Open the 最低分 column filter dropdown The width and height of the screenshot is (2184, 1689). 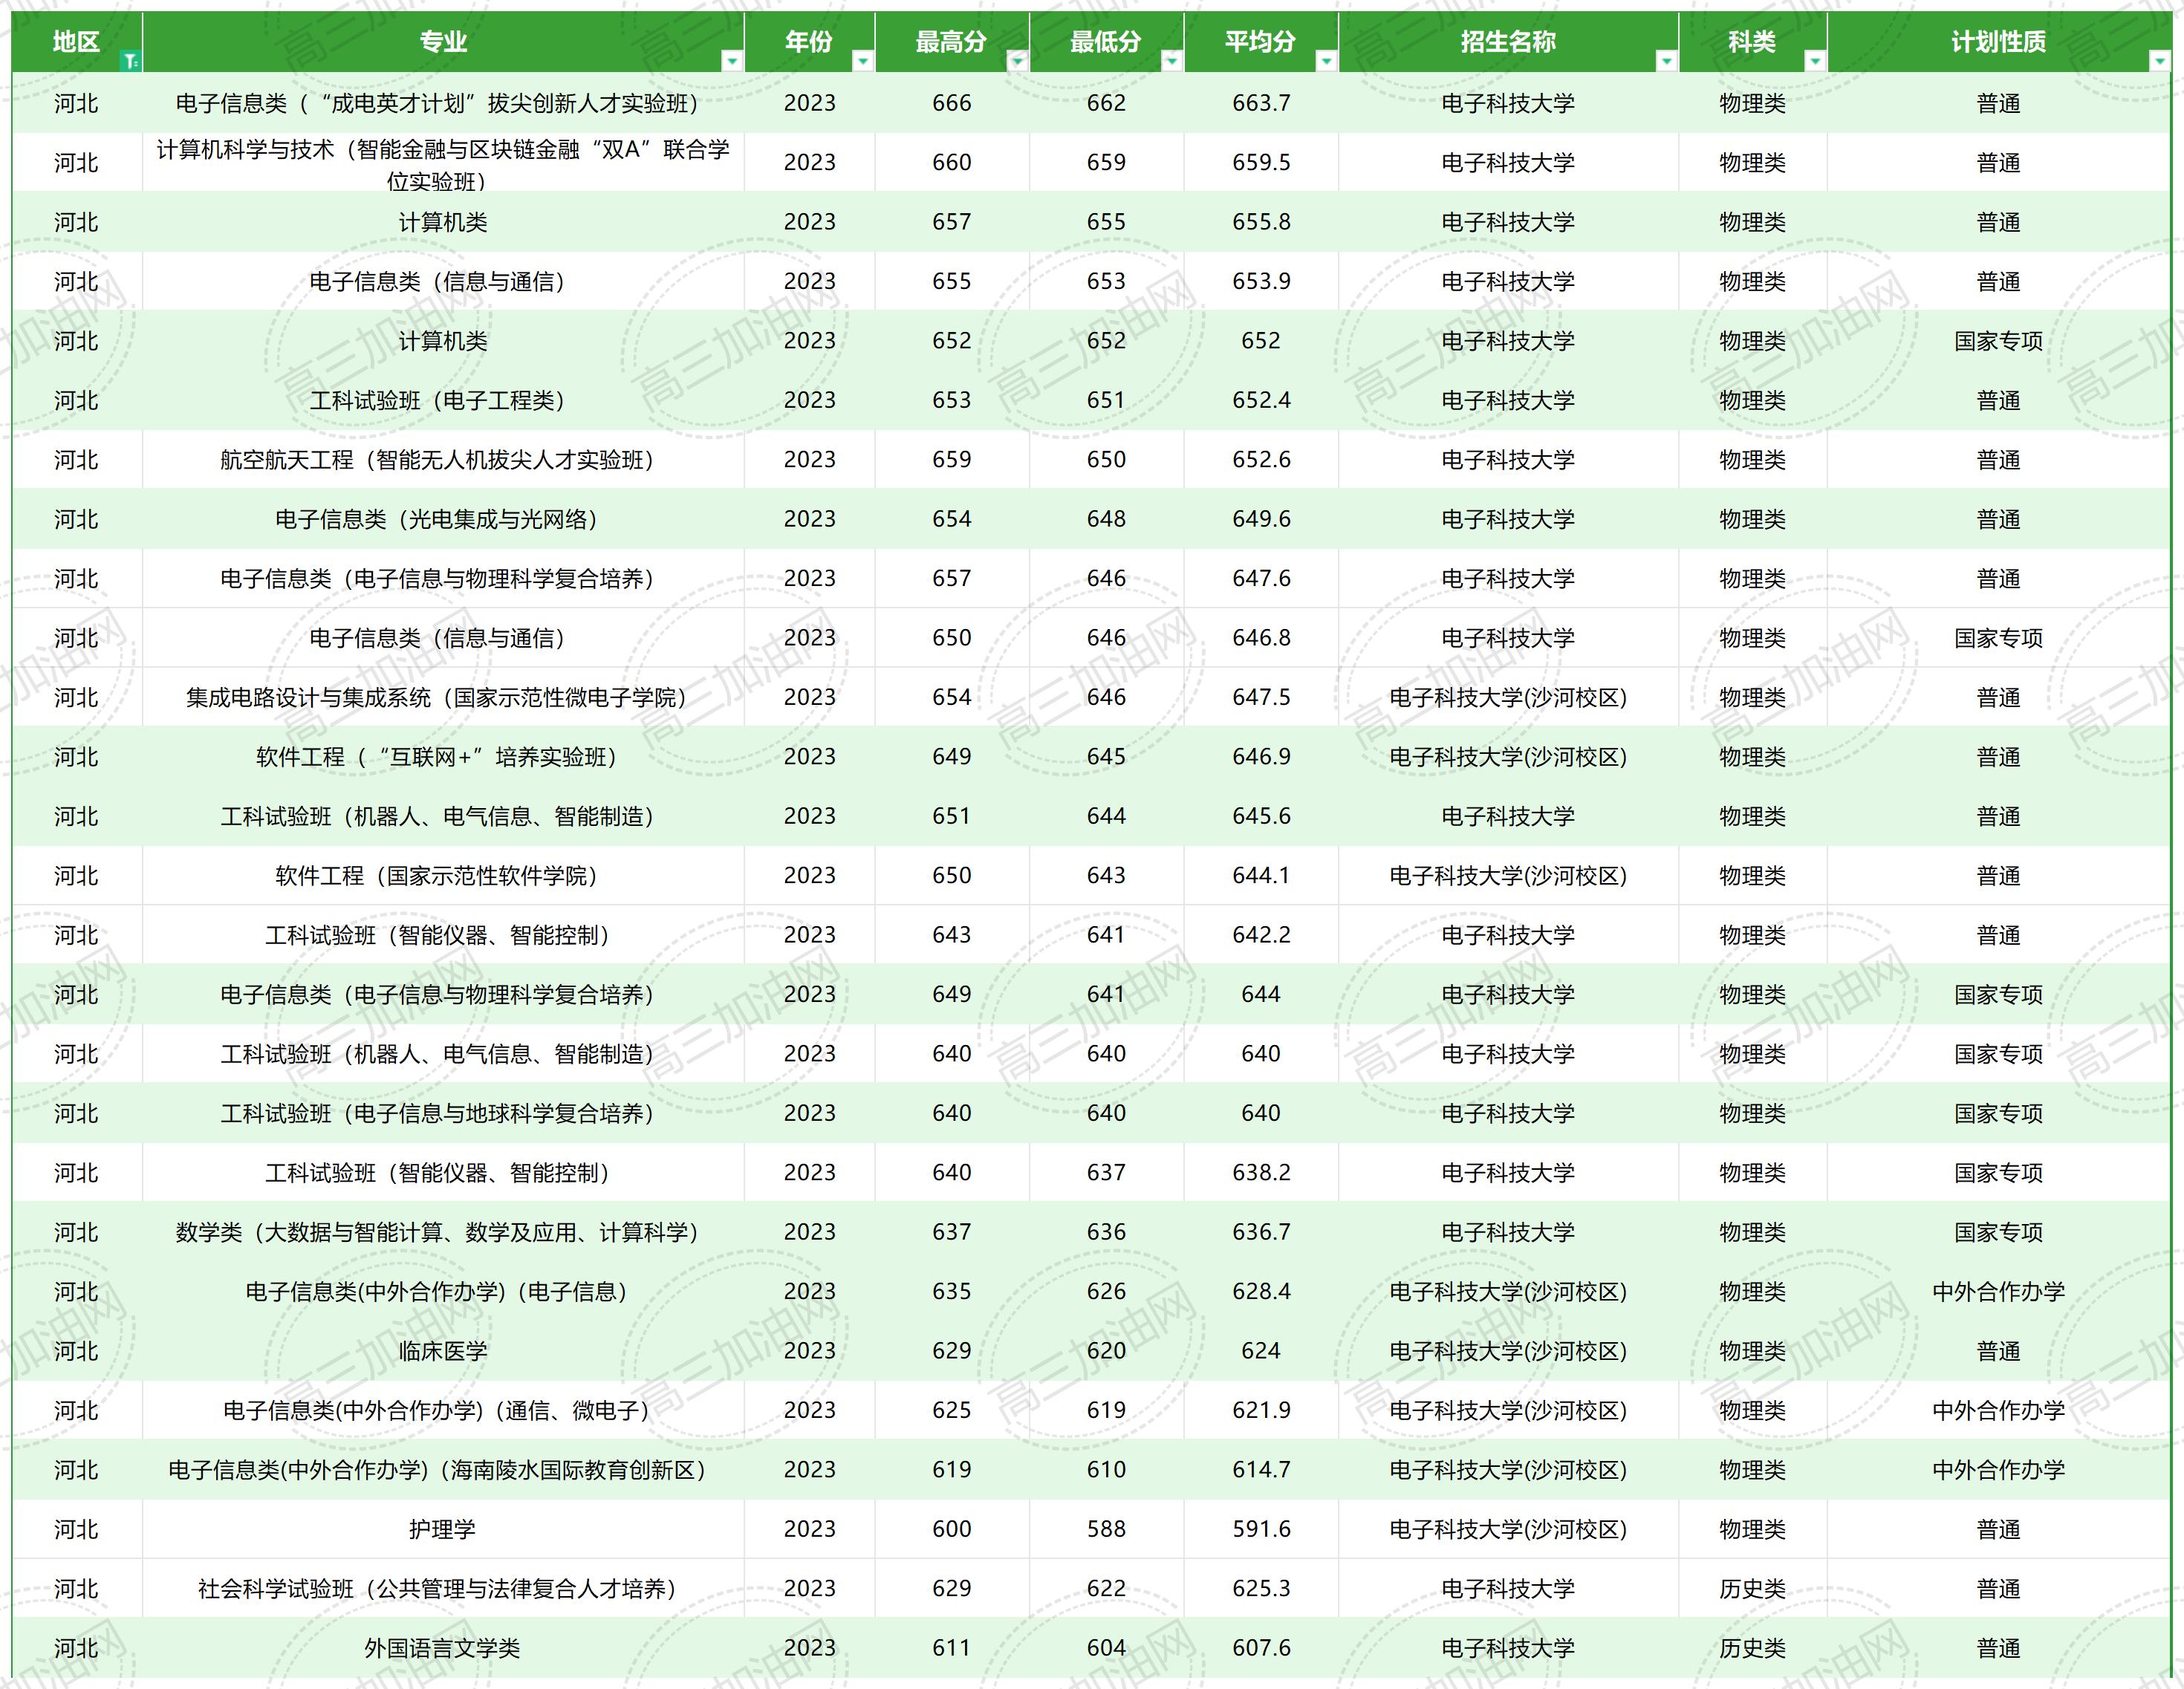1171,62
